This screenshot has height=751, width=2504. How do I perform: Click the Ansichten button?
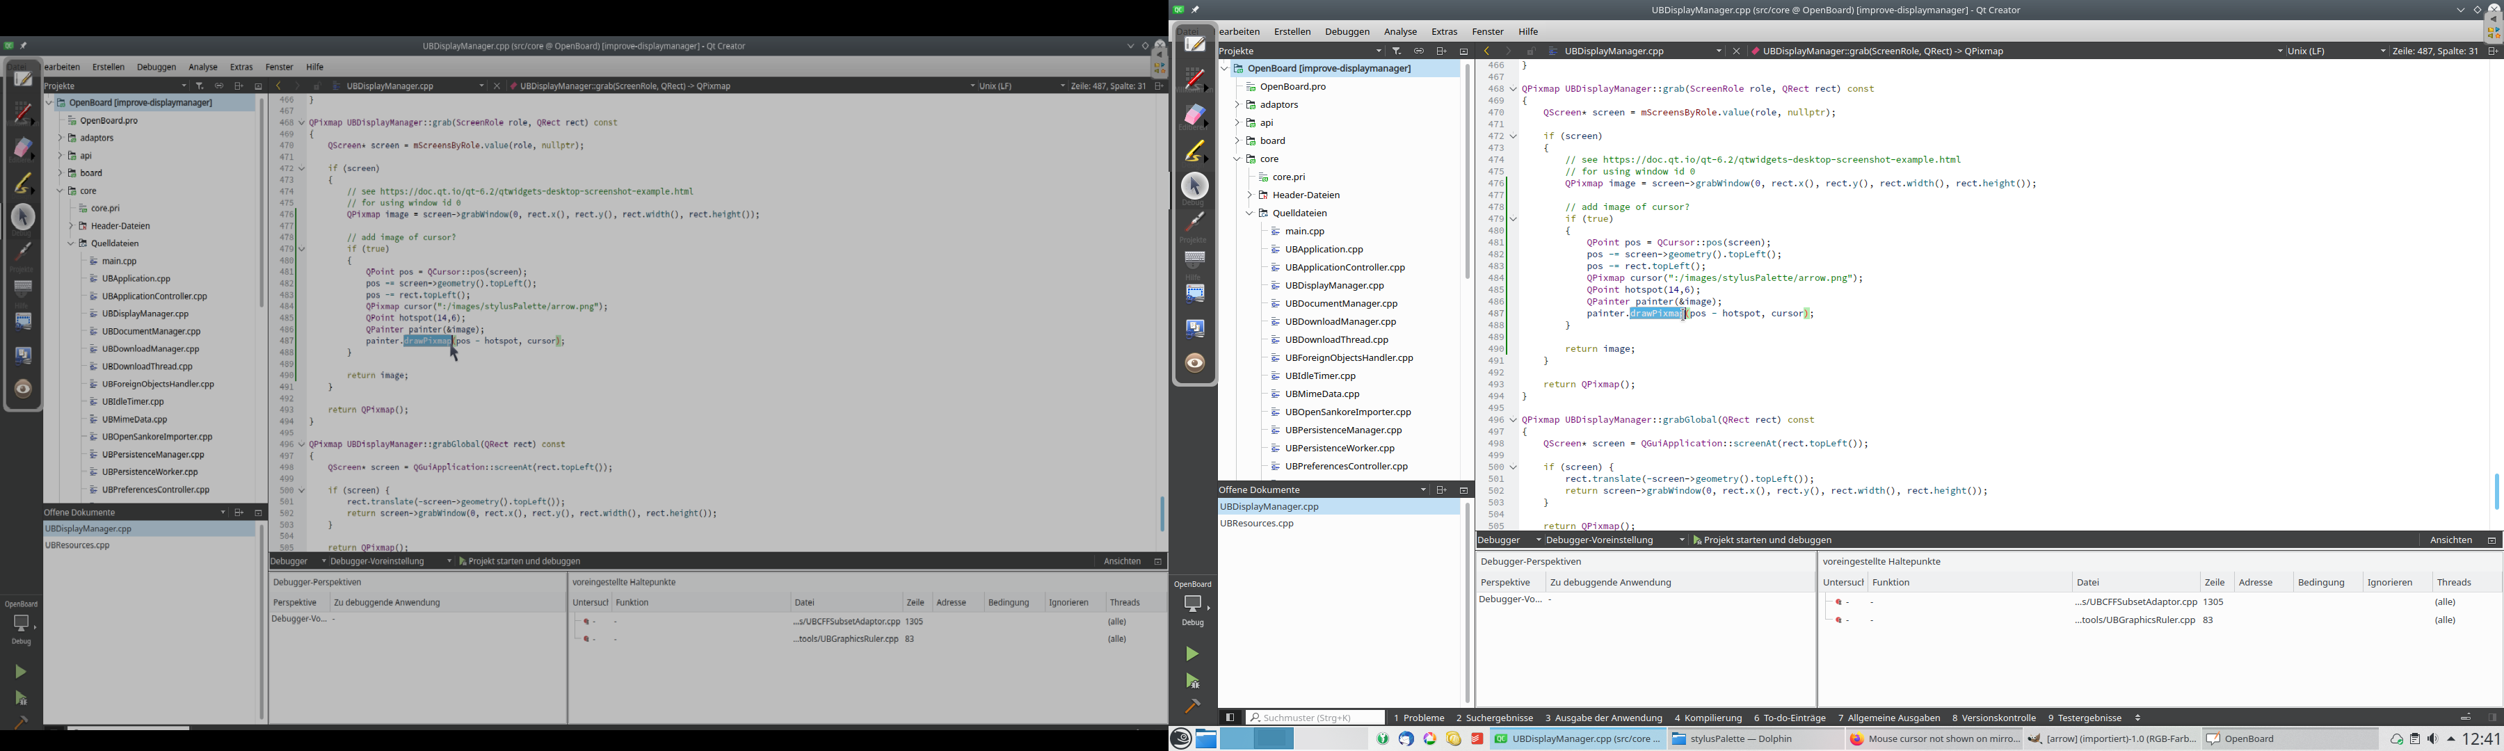2450,539
